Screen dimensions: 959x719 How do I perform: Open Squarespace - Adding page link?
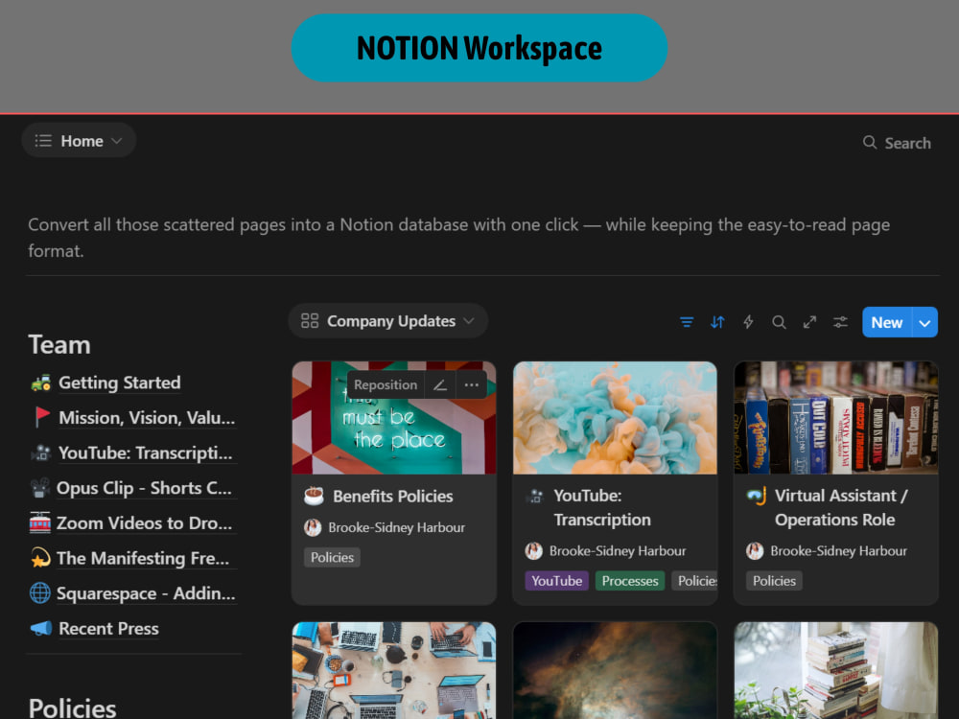pyautogui.click(x=146, y=593)
